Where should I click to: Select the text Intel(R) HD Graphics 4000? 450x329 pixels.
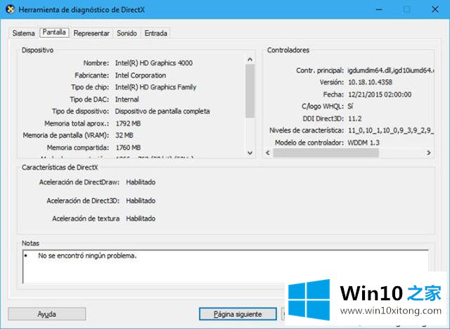154,63
